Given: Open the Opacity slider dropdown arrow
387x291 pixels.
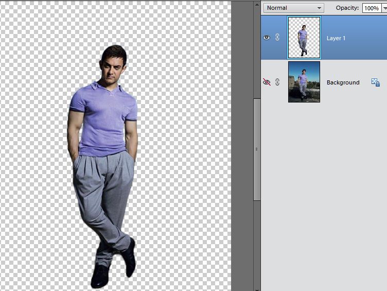Looking at the screenshot, I should coord(384,8).
